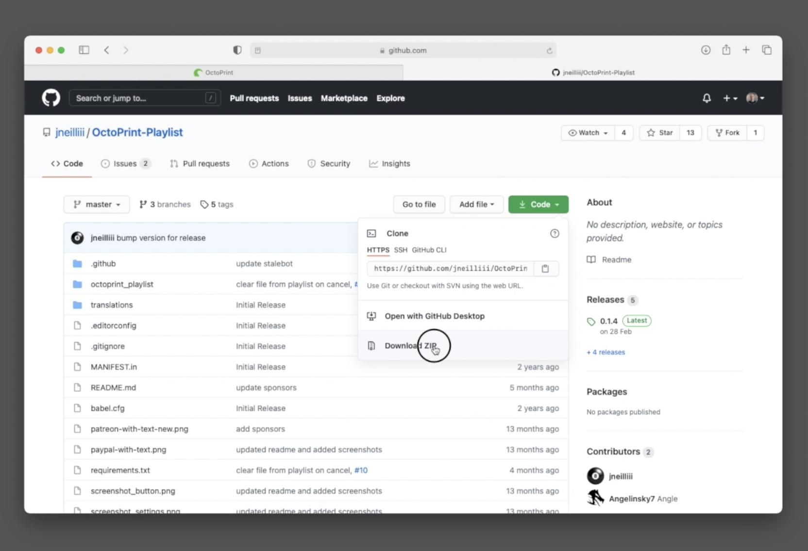Focus the Search or jump to field
The image size is (808, 551).
click(x=145, y=98)
